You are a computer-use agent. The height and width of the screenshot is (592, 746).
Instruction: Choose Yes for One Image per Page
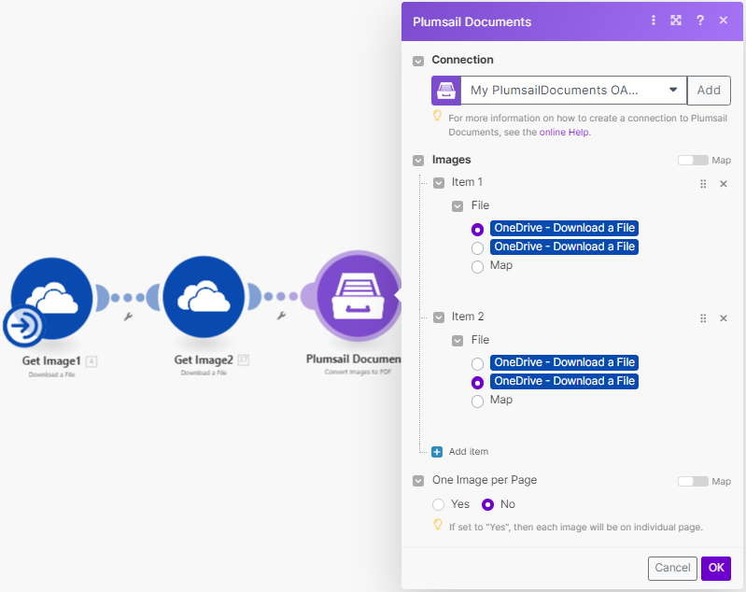[438, 504]
